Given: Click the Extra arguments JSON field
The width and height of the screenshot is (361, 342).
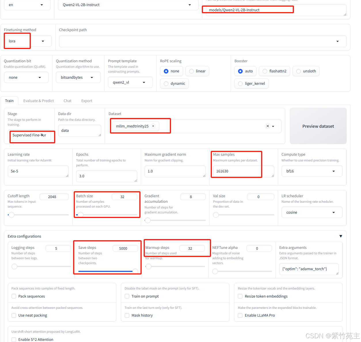Looking at the screenshot, I should pos(309,269).
